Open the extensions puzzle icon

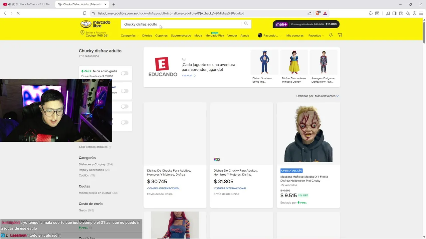click(370, 13)
